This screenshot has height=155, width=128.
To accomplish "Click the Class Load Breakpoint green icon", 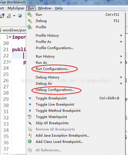I will point(30,141).
